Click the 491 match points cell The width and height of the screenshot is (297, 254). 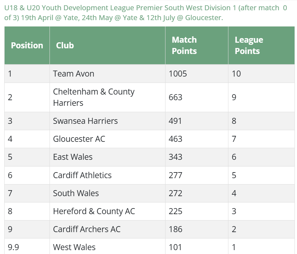[x=175, y=121]
